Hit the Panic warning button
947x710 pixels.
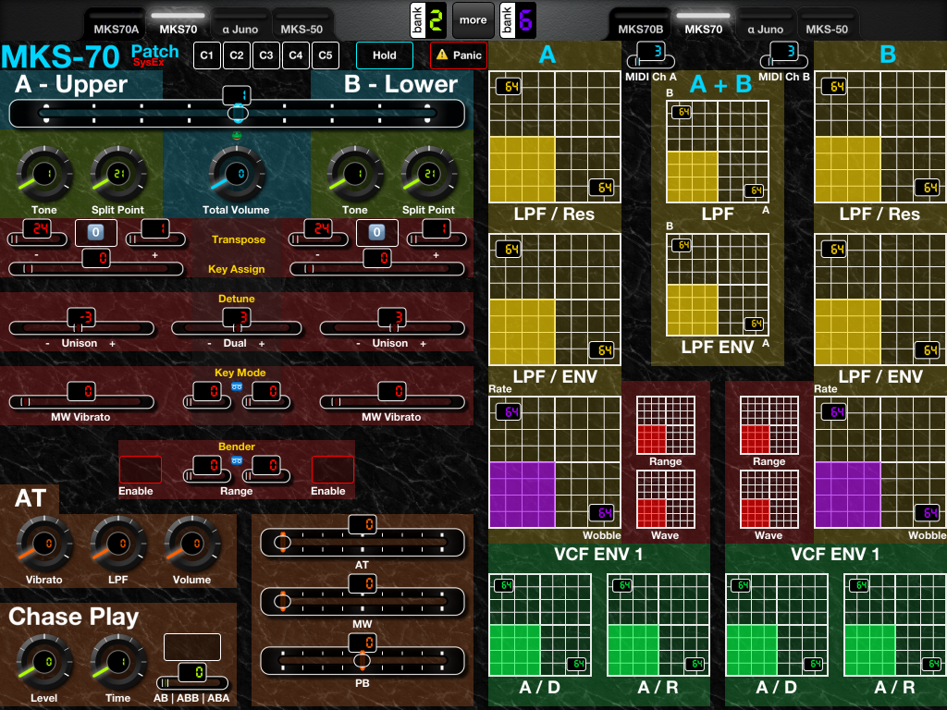459,55
